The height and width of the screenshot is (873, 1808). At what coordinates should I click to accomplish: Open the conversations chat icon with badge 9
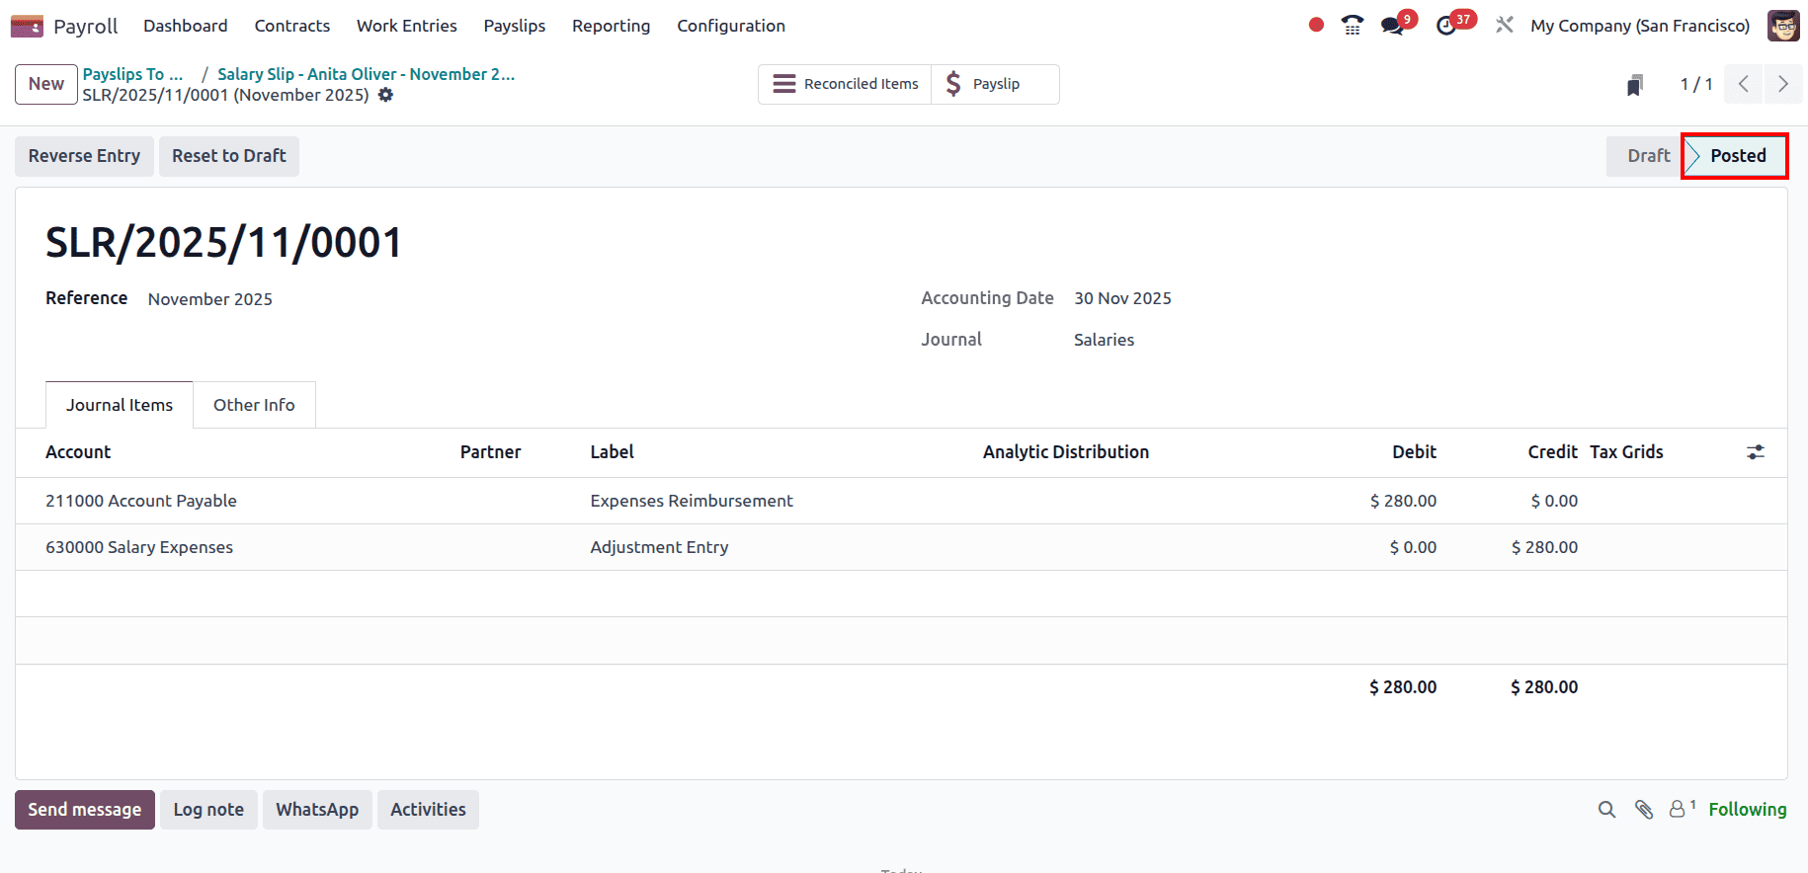pos(1393,26)
